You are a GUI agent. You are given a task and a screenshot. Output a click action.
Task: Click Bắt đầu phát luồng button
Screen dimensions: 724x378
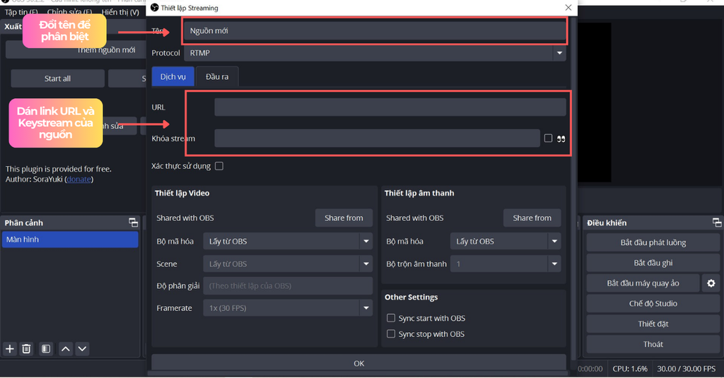coord(653,242)
